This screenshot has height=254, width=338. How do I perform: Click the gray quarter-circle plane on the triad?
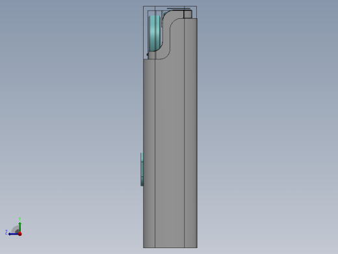click(16, 229)
